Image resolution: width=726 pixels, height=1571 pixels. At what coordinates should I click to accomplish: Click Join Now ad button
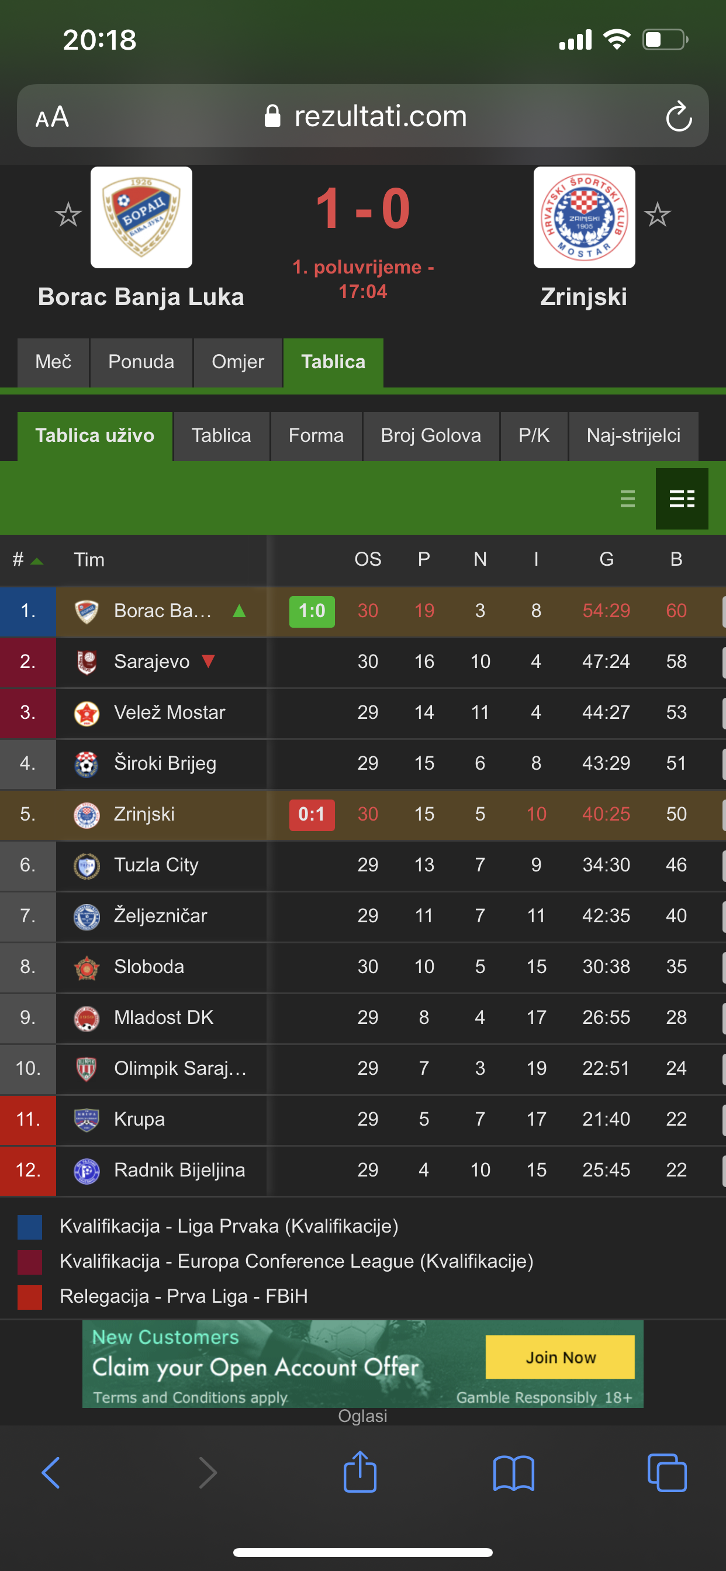click(560, 1357)
